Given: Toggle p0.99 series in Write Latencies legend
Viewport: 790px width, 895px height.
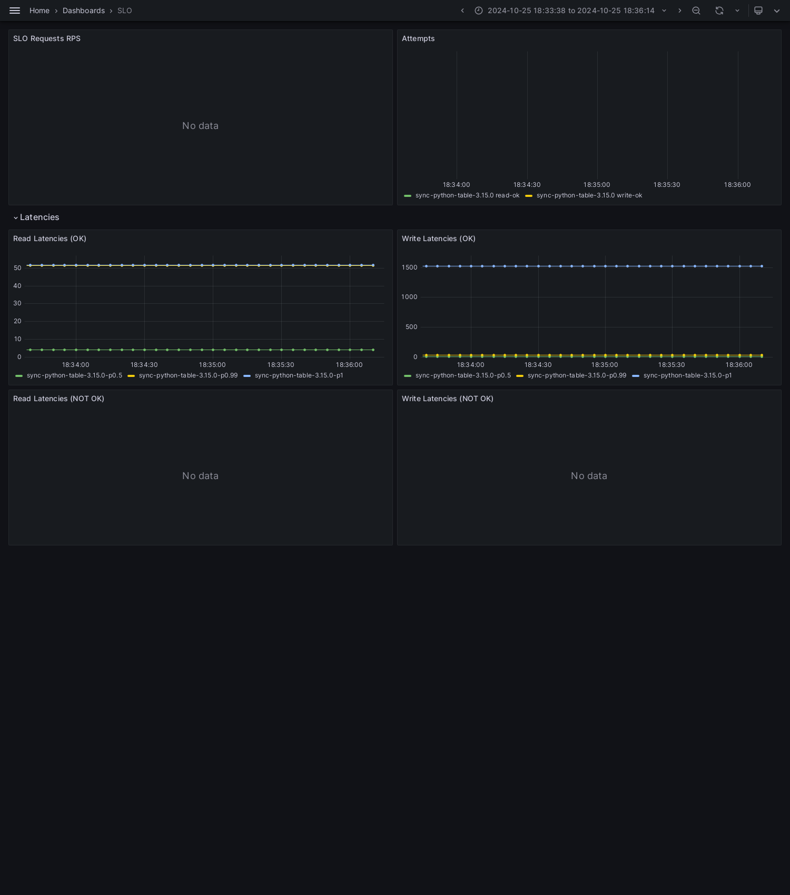Looking at the screenshot, I should pyautogui.click(x=577, y=375).
